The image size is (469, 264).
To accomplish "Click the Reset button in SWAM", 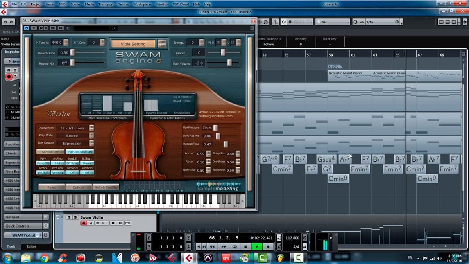I will click(51, 187).
